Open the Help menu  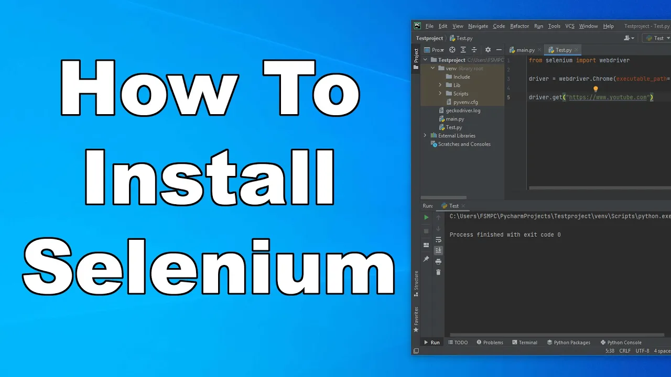pos(608,26)
